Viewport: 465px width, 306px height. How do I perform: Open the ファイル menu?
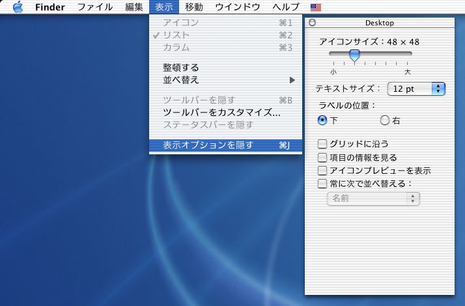point(95,7)
